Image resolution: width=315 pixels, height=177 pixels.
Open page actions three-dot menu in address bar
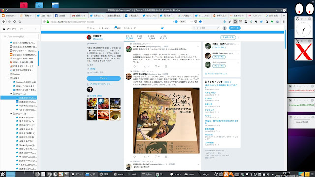(191, 22)
